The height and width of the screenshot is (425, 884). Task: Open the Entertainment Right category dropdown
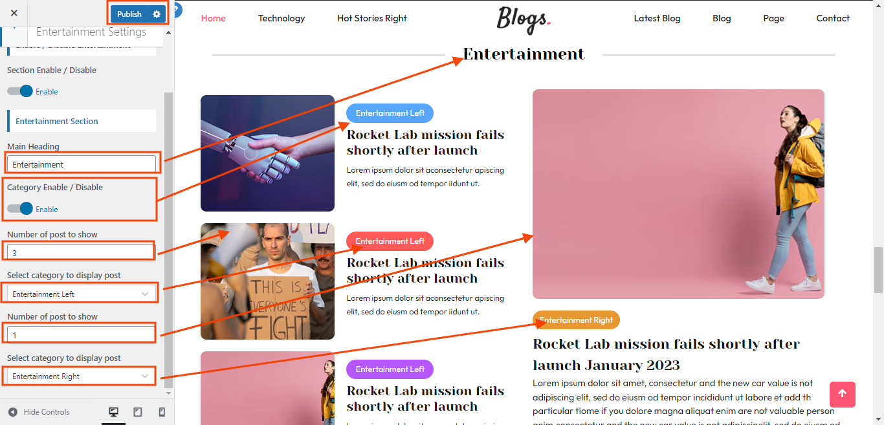(82, 376)
